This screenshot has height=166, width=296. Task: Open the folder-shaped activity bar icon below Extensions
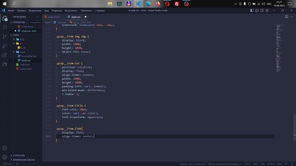click(x=5, y=64)
